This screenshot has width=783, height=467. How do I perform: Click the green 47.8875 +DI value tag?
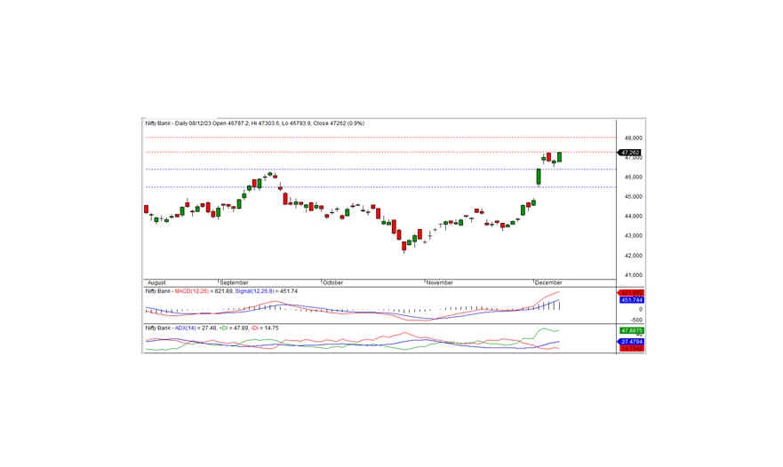[x=632, y=330]
